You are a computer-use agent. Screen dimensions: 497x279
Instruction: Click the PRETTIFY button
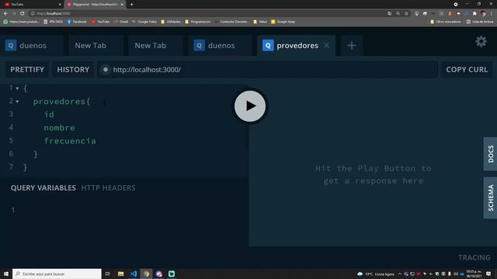27,70
